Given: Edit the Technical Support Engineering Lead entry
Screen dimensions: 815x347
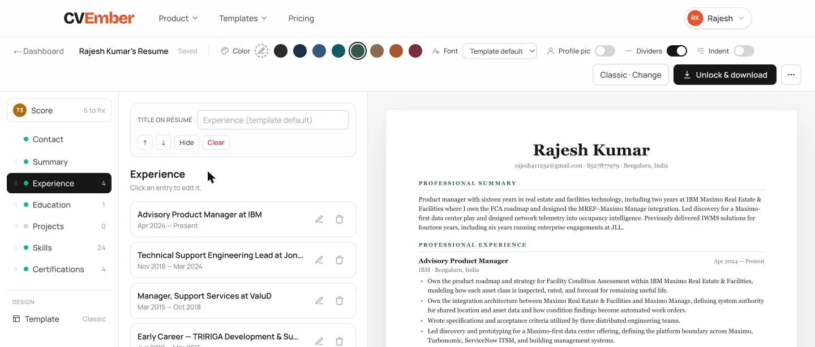Looking at the screenshot, I should tap(319, 260).
